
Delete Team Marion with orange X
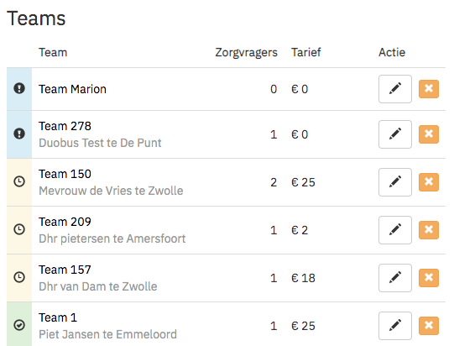point(429,89)
